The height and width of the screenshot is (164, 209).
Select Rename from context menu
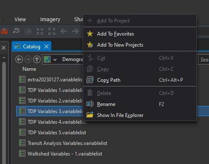[x=139, y=104]
